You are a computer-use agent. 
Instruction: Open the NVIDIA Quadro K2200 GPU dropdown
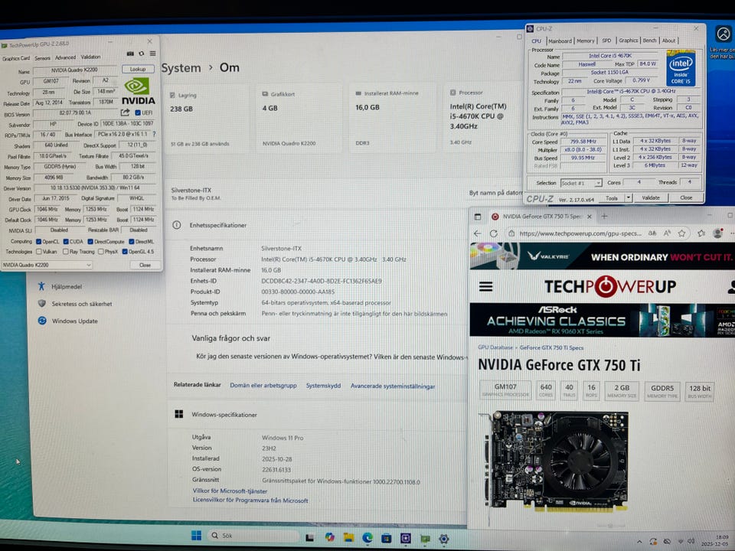tap(47, 266)
